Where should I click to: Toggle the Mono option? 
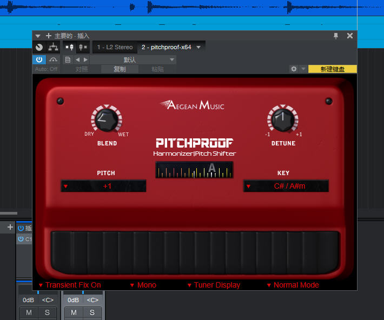click(x=143, y=285)
